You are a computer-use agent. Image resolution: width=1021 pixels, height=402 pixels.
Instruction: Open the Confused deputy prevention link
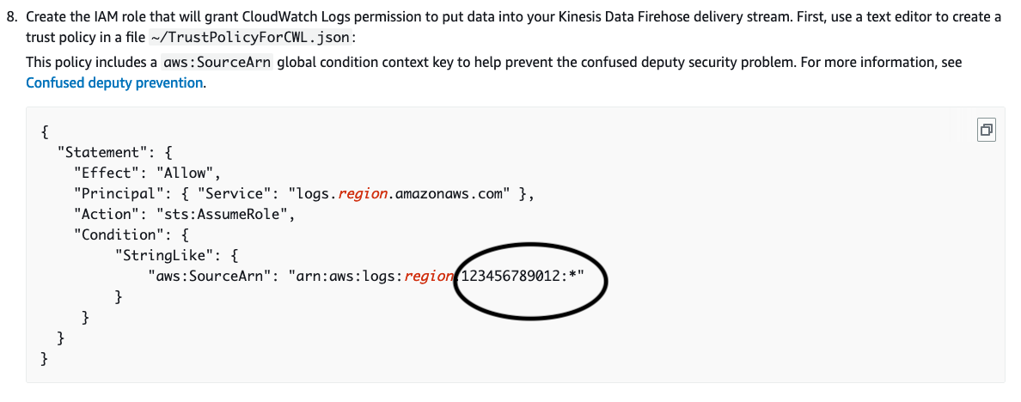114,83
